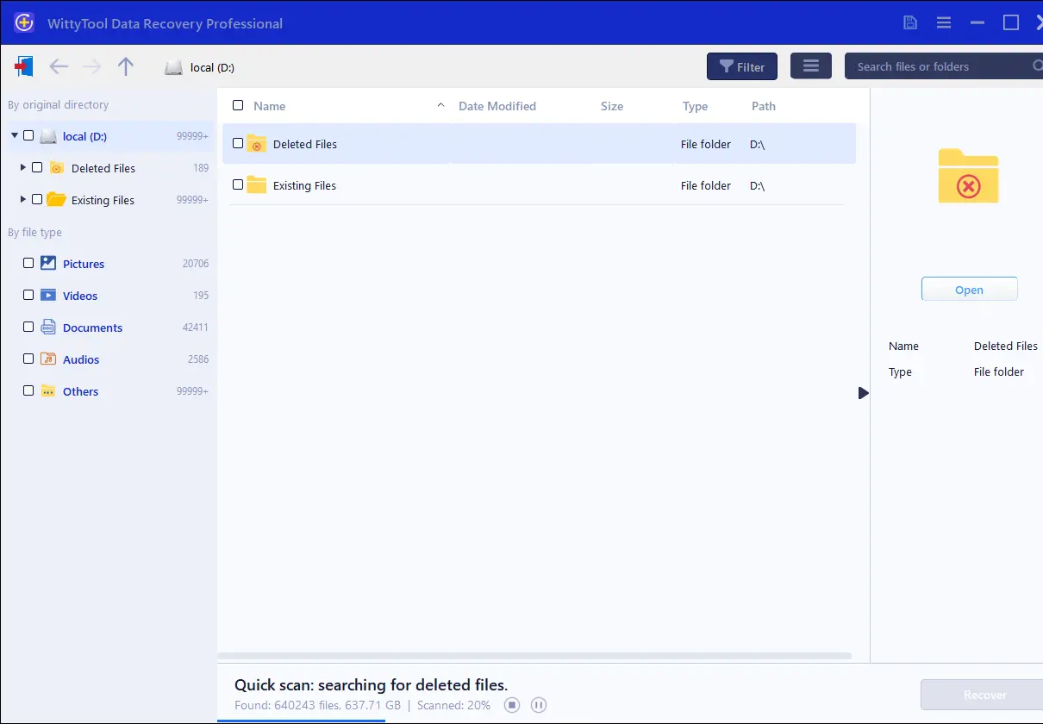Go up one directory level

point(126,66)
